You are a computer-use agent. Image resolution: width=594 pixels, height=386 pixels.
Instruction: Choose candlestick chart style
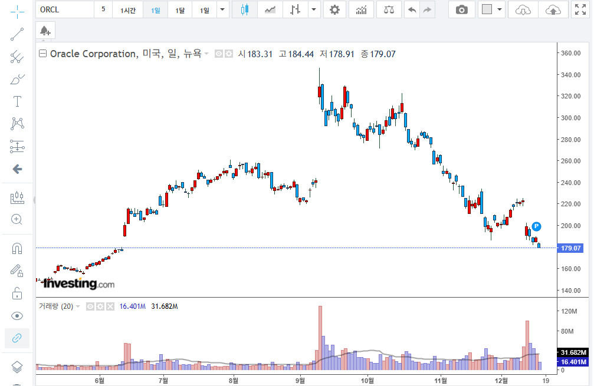pyautogui.click(x=245, y=9)
